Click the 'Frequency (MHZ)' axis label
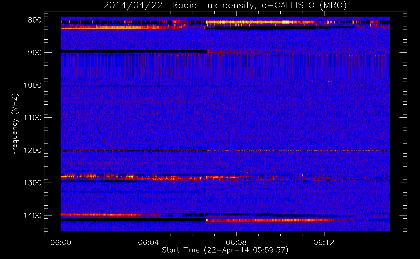The image size is (420, 259). pyautogui.click(x=15, y=124)
